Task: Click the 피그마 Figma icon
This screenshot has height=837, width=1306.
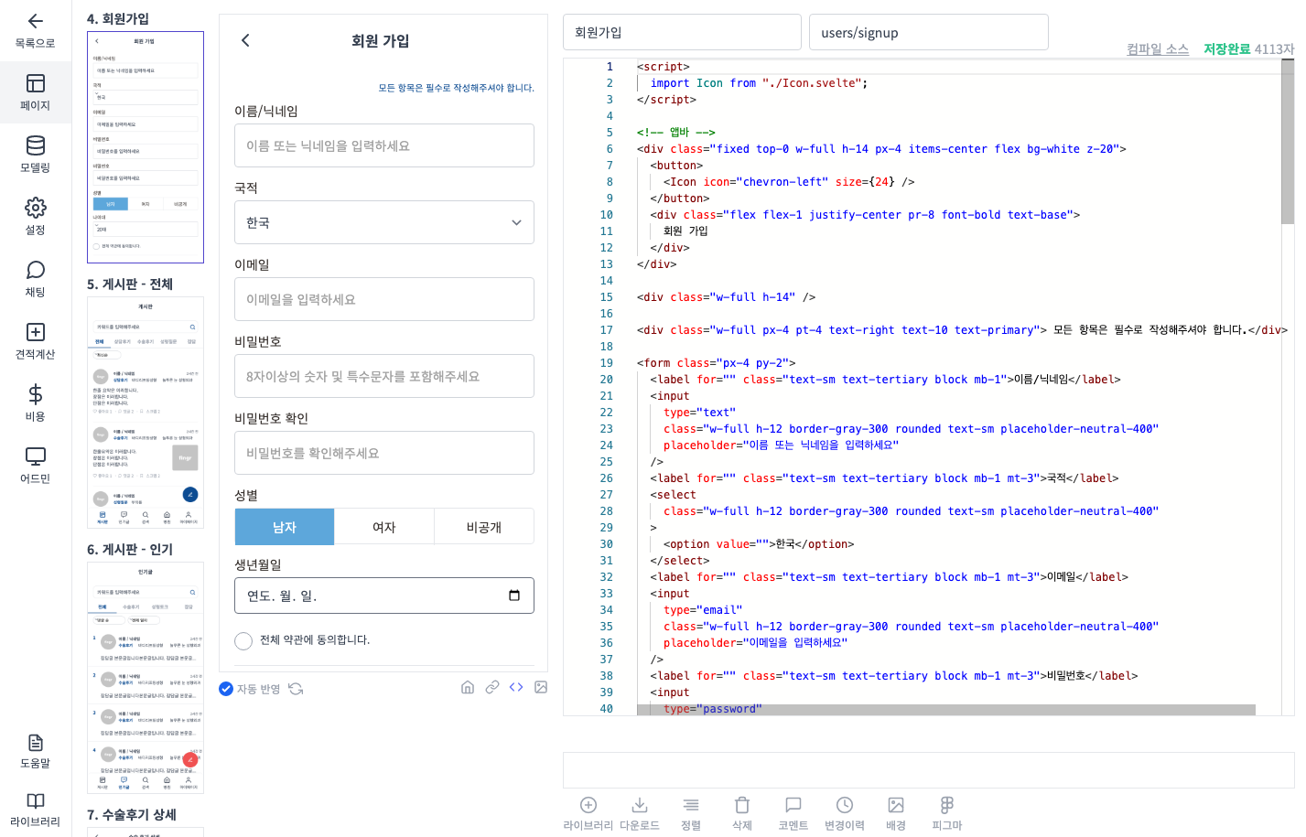Action: click(947, 805)
